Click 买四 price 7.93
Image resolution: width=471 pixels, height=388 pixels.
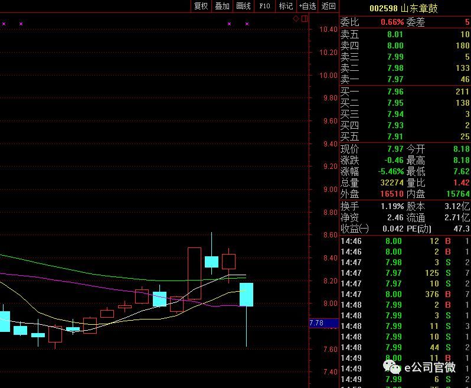point(395,125)
